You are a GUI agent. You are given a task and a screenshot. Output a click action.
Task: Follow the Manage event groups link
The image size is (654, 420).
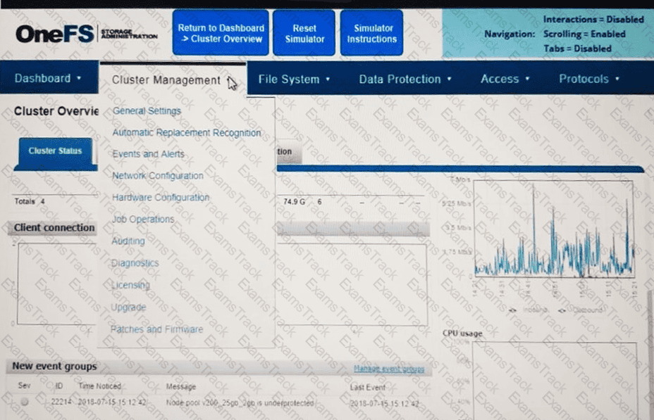[x=388, y=369]
